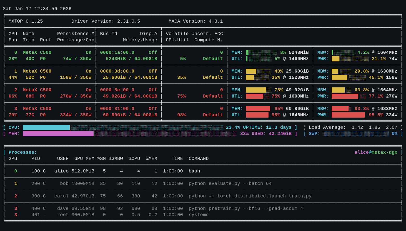This screenshot has height=231, width=406.
Task: Click GPU 3 MBW bar at 83.3%
Action: 342,109
